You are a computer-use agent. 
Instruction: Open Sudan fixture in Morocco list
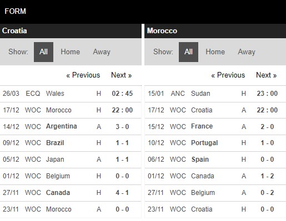[215, 94]
